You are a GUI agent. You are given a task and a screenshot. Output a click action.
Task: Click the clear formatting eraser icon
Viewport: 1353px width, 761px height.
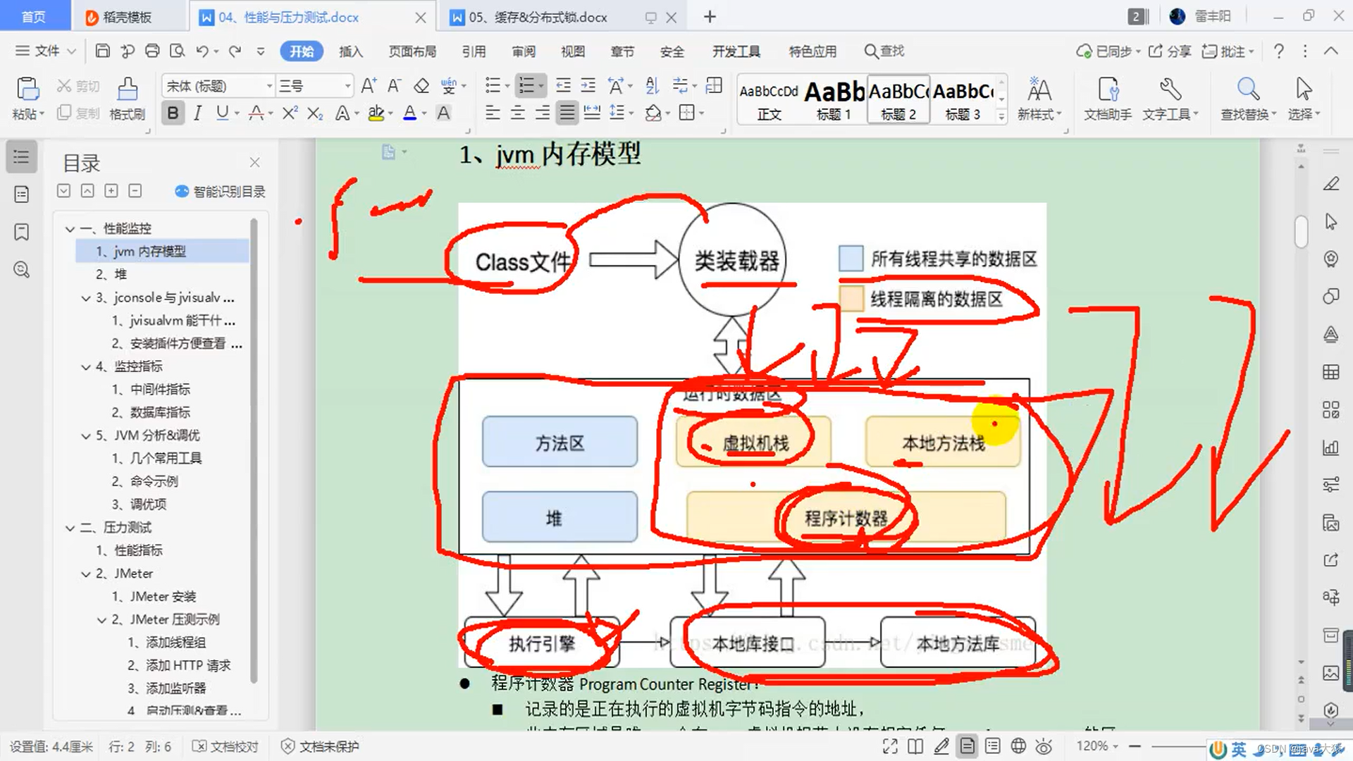[x=421, y=86]
